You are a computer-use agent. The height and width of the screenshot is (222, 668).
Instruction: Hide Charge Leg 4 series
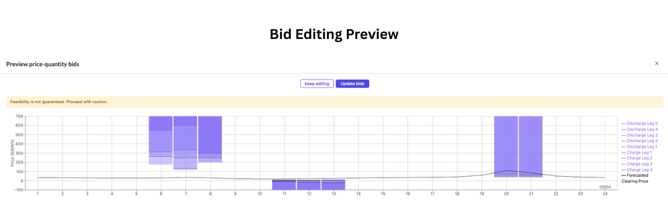click(x=637, y=170)
